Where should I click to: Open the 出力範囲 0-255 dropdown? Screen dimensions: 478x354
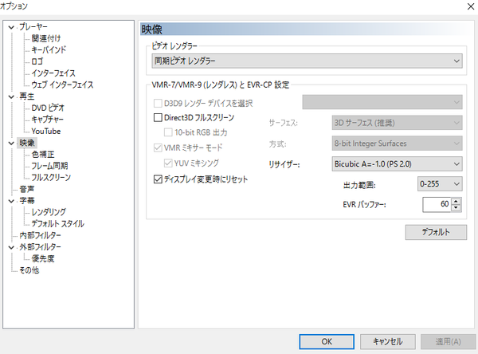(440, 184)
